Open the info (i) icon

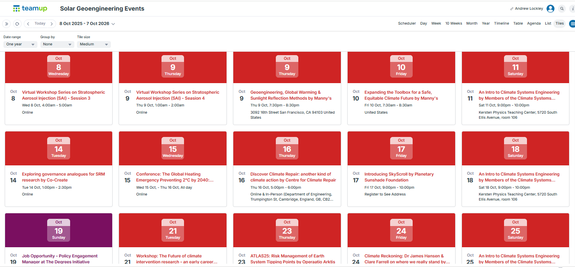pyautogui.click(x=572, y=8)
